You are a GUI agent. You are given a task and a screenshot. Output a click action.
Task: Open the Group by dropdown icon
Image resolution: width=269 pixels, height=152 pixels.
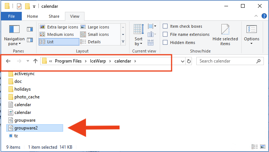152,26
